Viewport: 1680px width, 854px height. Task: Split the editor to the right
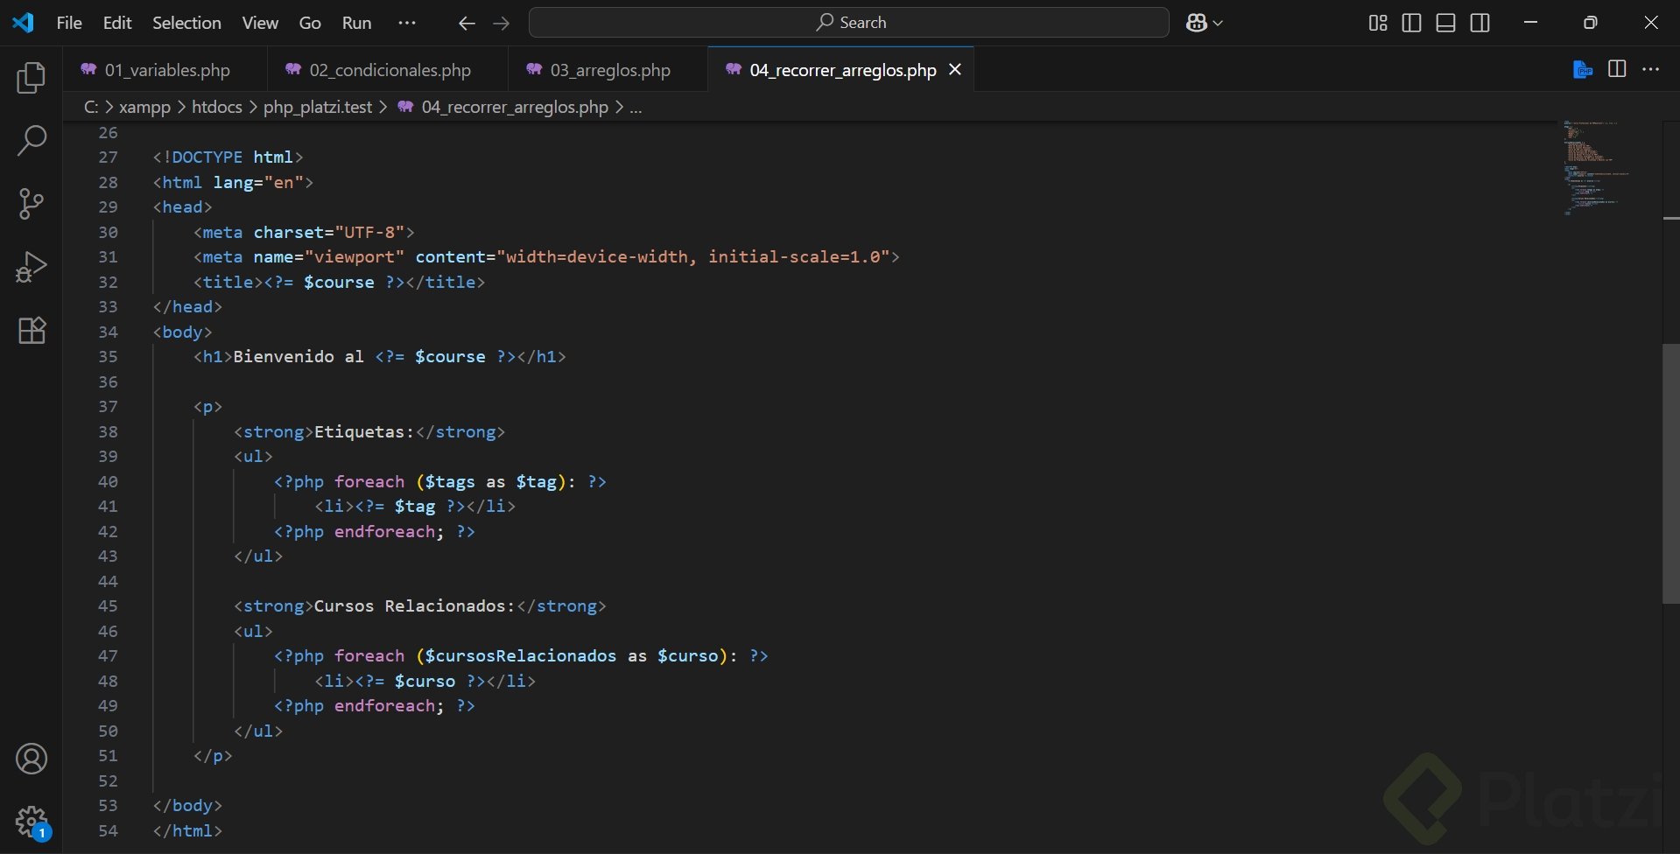pyautogui.click(x=1617, y=69)
